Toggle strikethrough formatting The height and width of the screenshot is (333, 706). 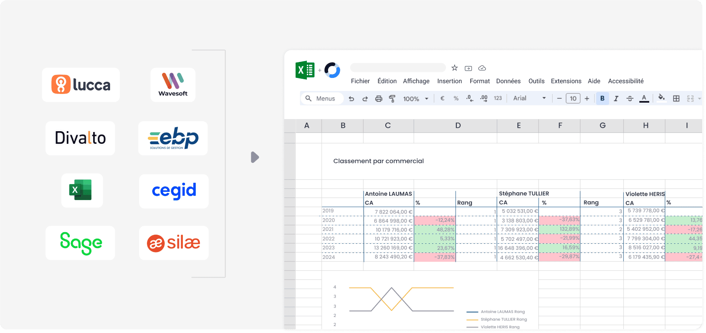pyautogui.click(x=630, y=99)
